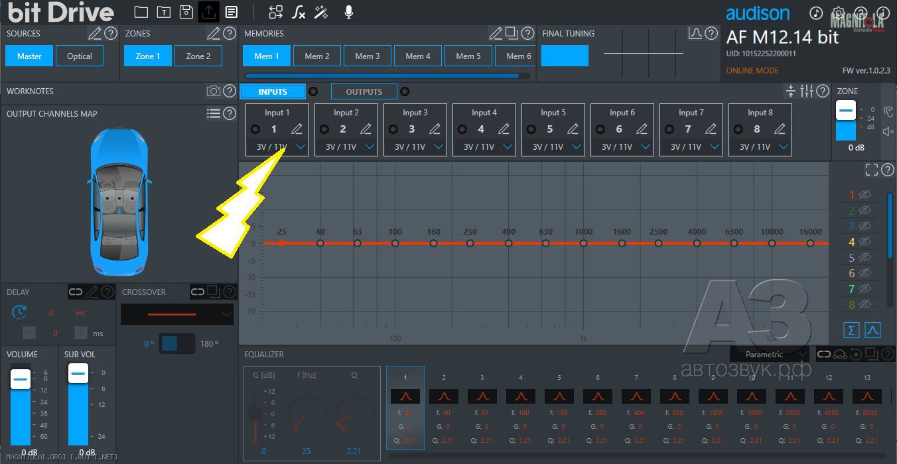
Task: Edit zones with the Zones pencil icon
Action: (x=214, y=33)
